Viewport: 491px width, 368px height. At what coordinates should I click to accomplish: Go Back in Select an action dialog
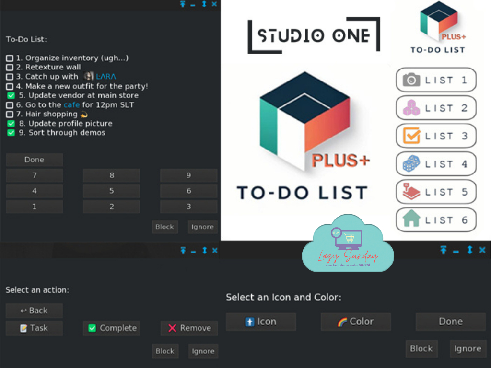[35, 310]
